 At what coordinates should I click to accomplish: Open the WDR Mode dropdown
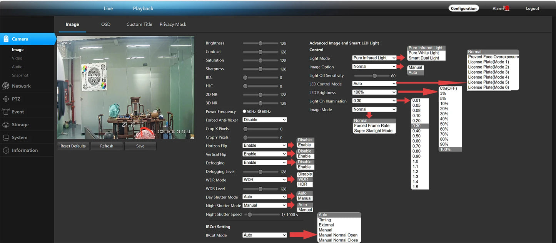pyautogui.click(x=264, y=179)
